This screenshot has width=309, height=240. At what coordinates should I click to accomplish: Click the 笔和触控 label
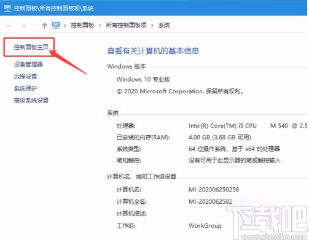coord(129,160)
